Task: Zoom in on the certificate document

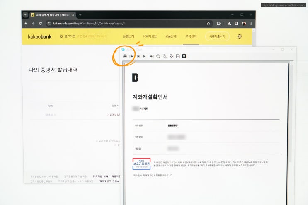Action: click(158, 56)
